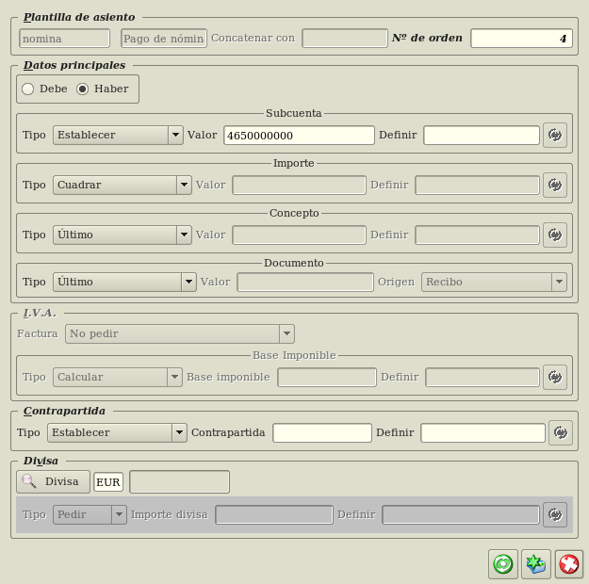Open the Divisa Tipo dropdown showing Pedir
589x584 pixels.
(90, 514)
